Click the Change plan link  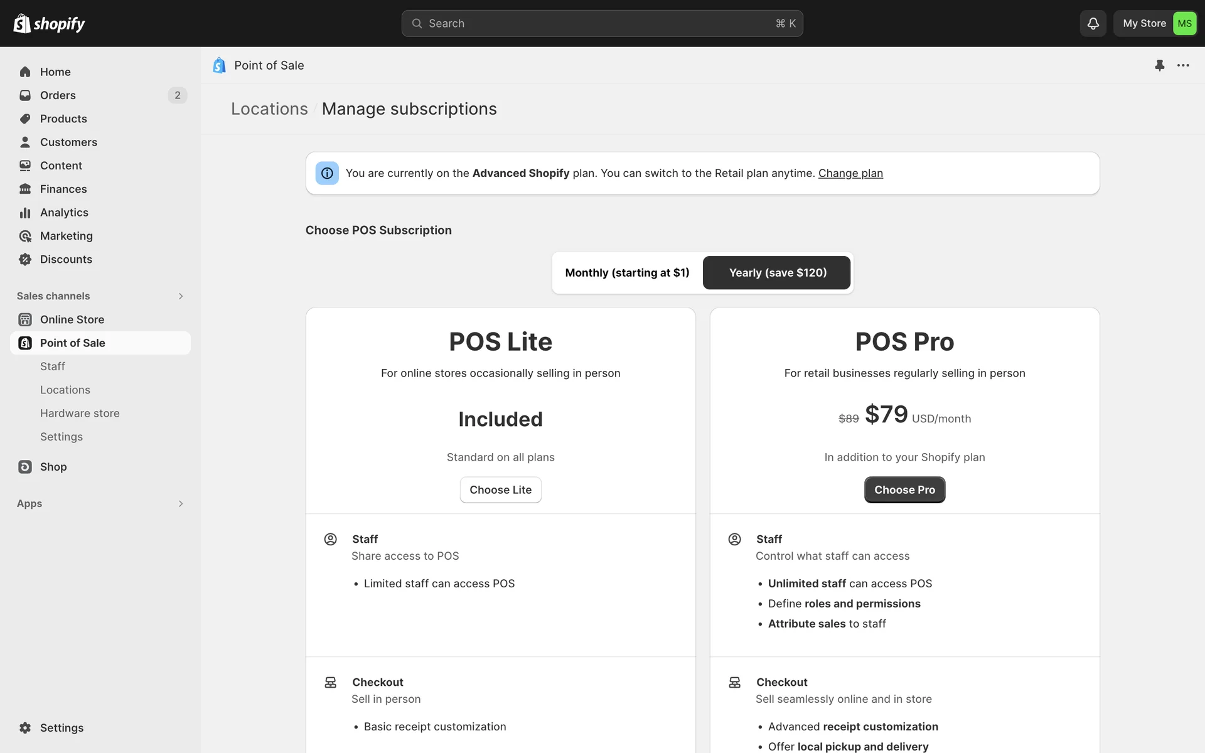[850, 173]
